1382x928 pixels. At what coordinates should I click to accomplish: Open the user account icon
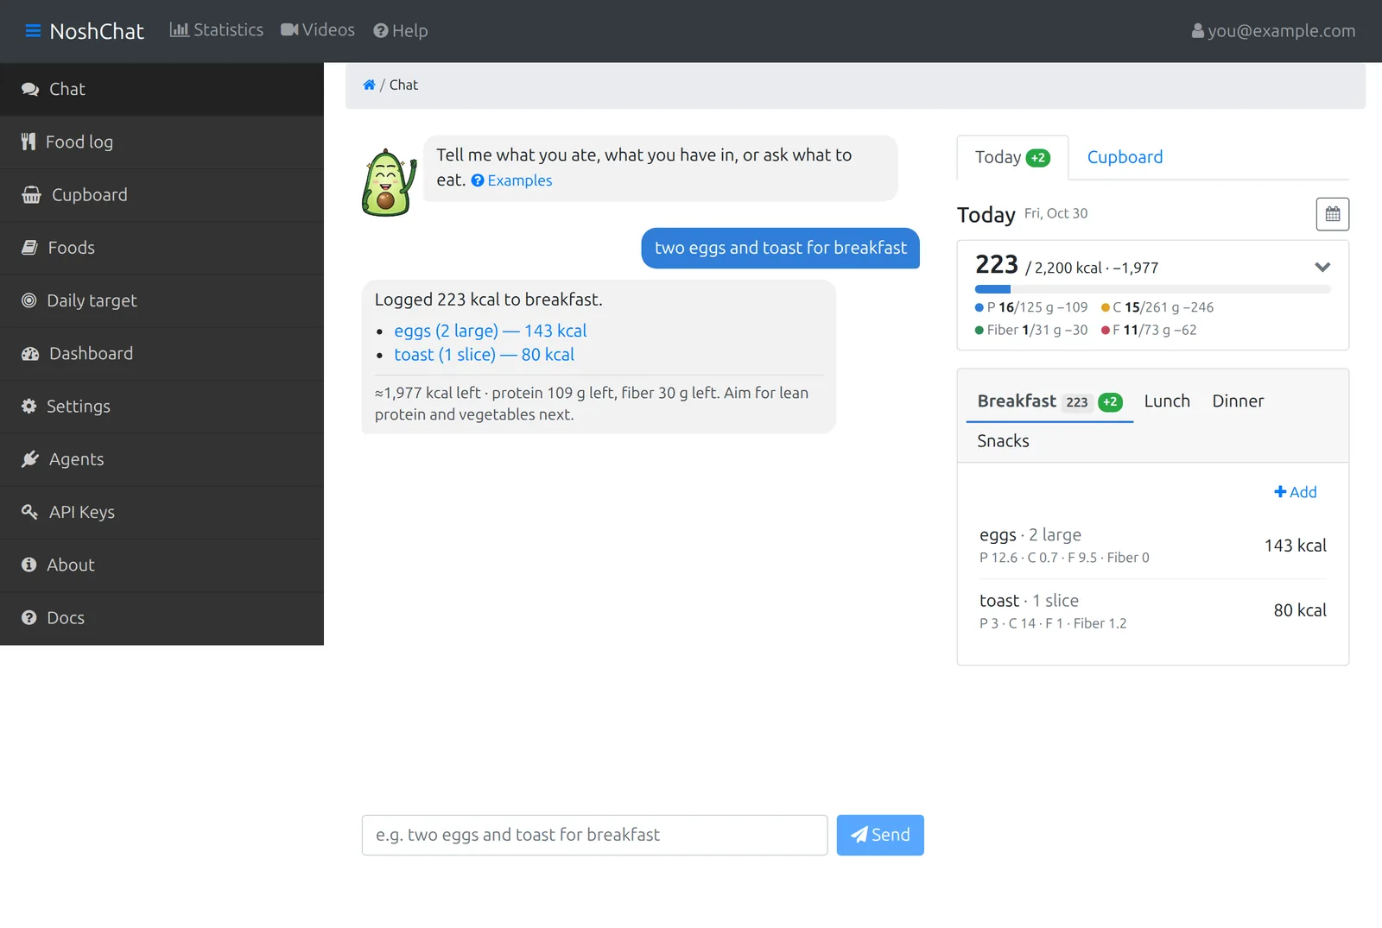(1198, 31)
